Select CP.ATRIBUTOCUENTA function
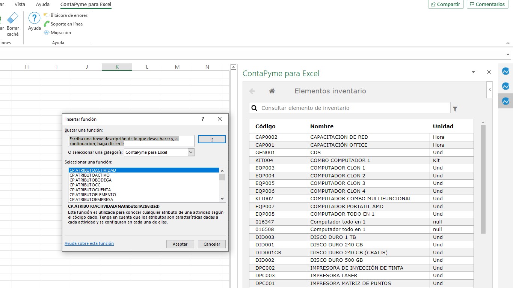 [x=143, y=190]
